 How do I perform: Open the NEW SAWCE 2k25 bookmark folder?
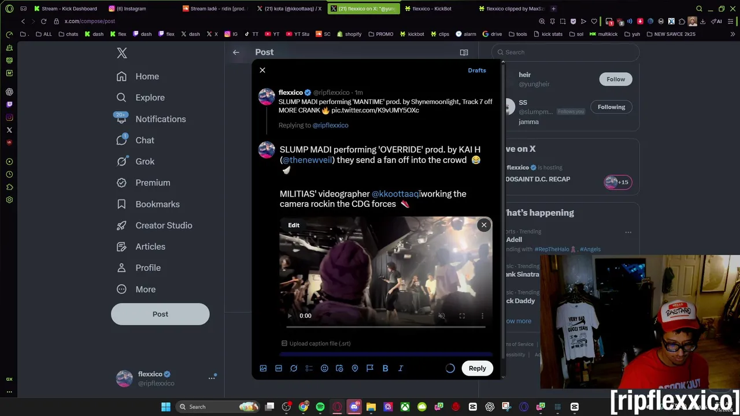coord(671,34)
